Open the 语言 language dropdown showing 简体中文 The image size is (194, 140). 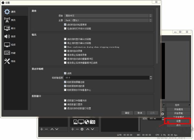coord(108,16)
